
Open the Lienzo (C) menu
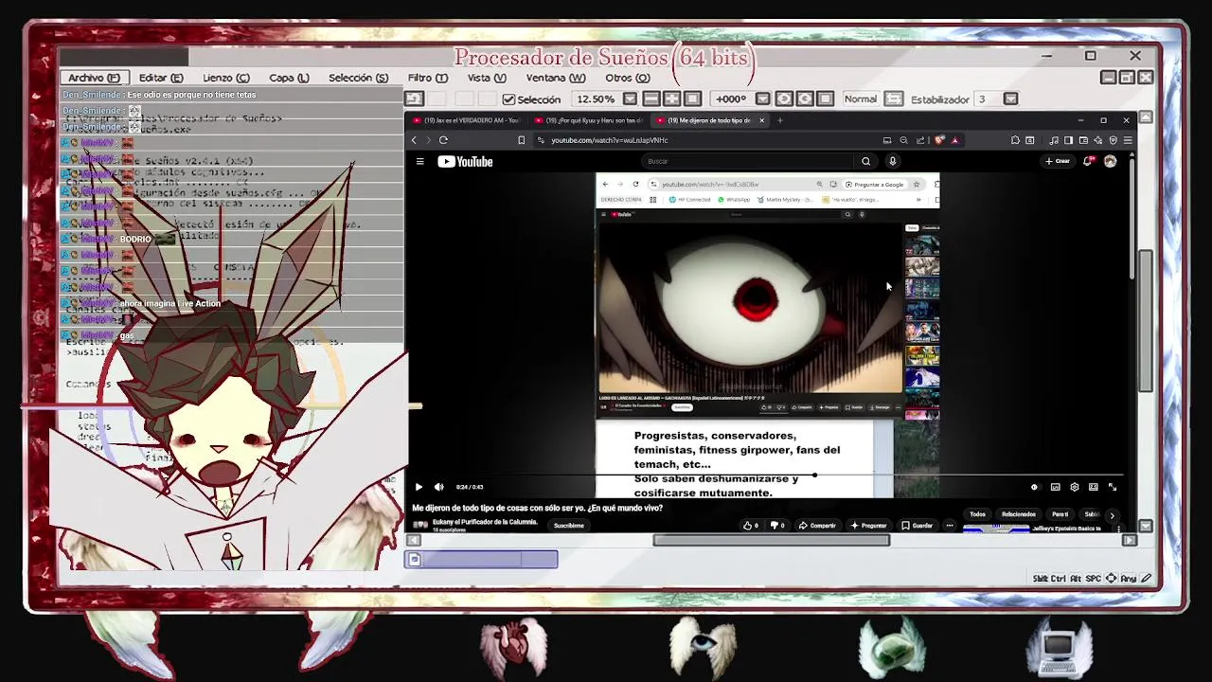click(x=225, y=78)
